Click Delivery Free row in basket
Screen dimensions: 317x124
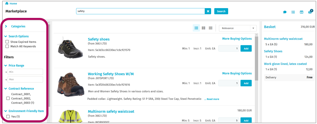click(289, 77)
